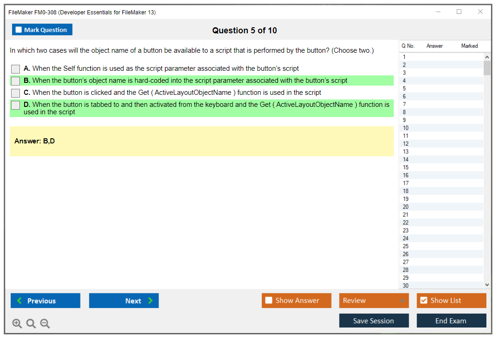Click the green left arrow on Previous

[19, 301]
